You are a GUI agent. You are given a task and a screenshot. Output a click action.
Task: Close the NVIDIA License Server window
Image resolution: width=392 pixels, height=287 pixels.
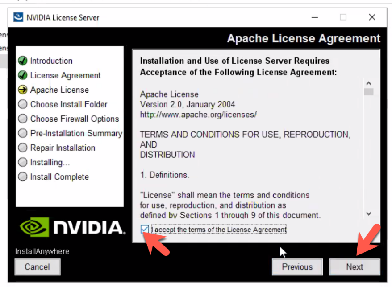click(372, 17)
